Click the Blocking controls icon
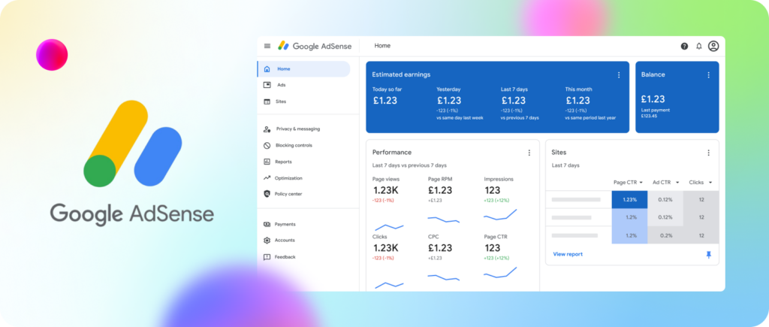 point(267,145)
